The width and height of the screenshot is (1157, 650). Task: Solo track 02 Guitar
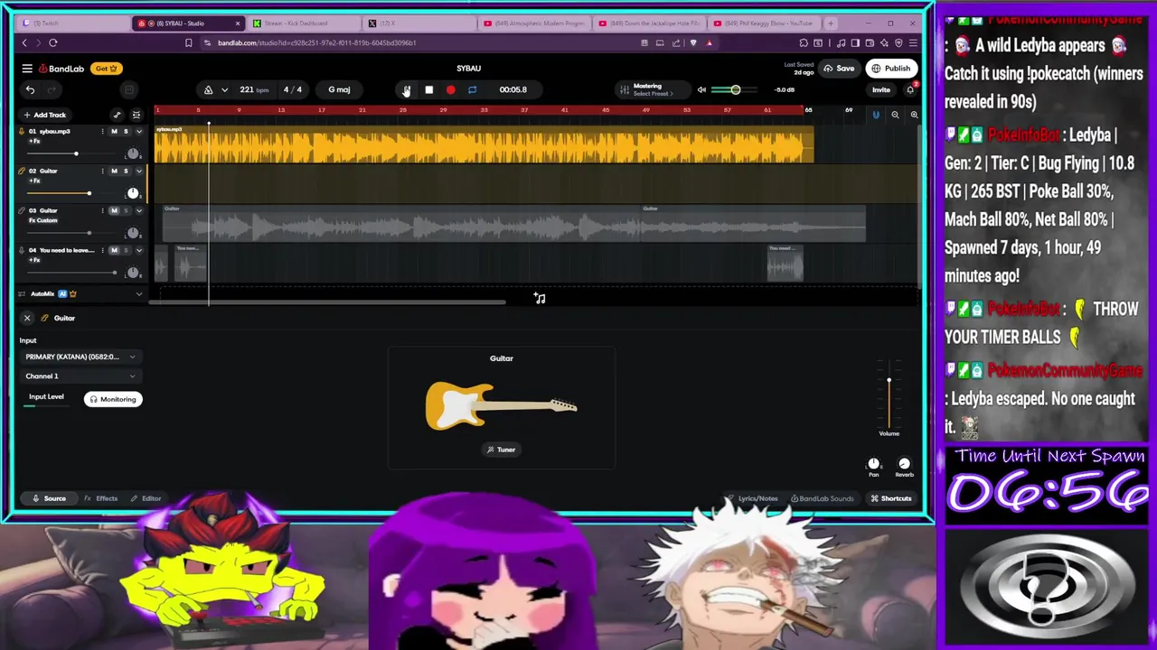pyautogui.click(x=126, y=171)
